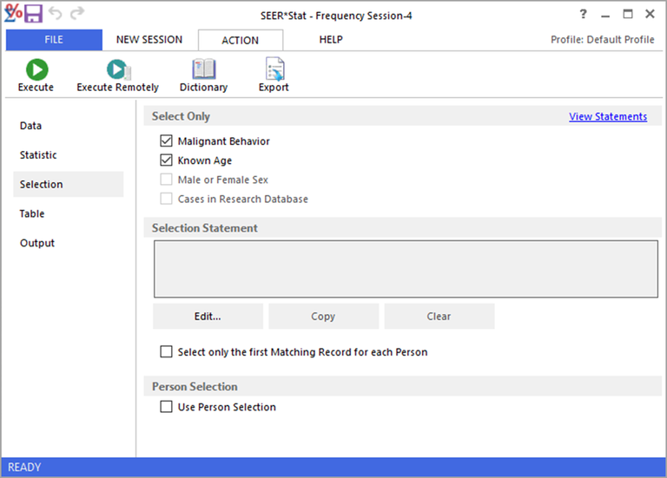Screen dimensions: 667x478
Task: Click the green Execute icon
Action: (x=36, y=70)
